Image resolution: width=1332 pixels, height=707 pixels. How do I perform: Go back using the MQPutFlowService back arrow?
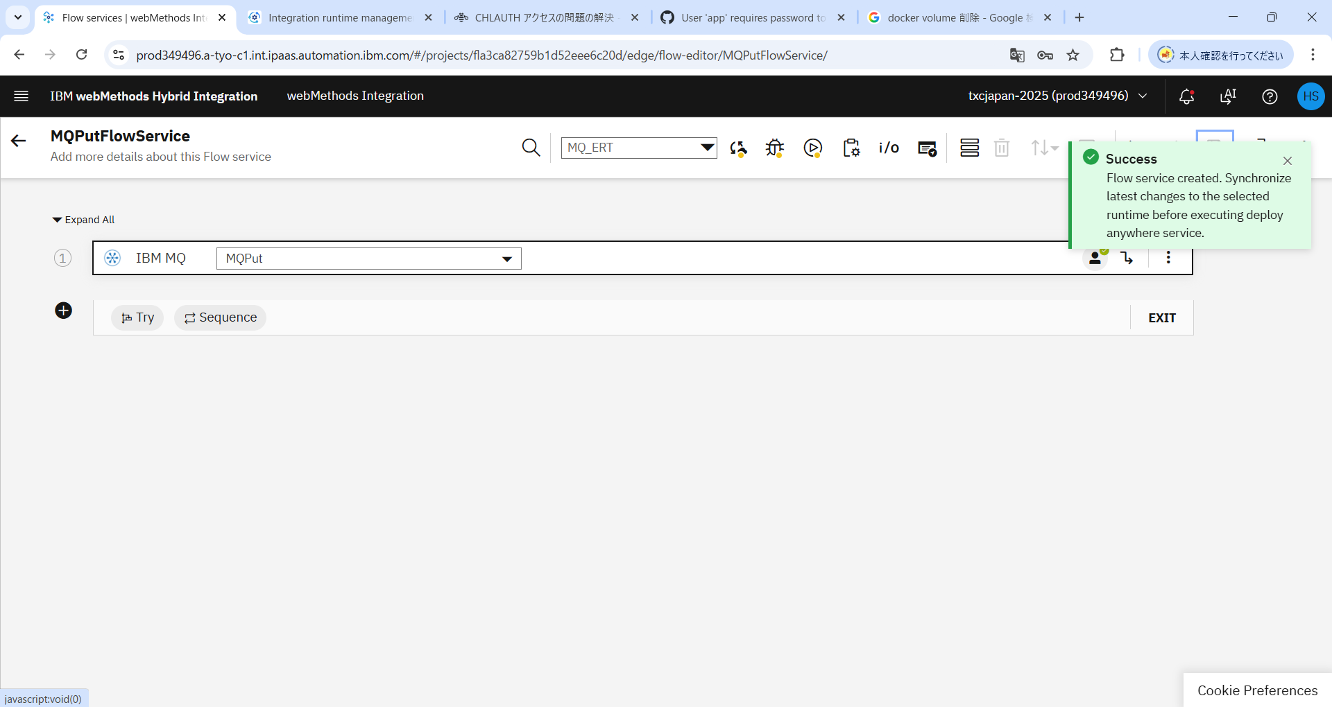click(x=19, y=141)
